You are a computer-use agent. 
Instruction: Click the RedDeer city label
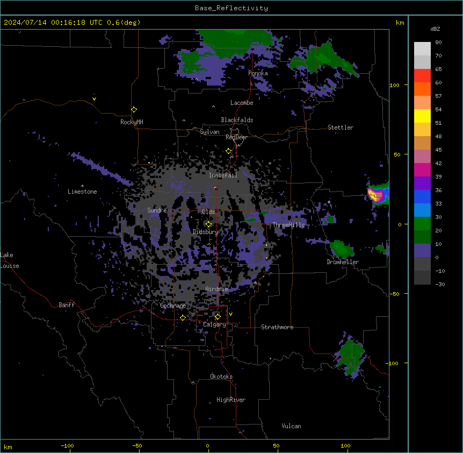tap(236, 137)
